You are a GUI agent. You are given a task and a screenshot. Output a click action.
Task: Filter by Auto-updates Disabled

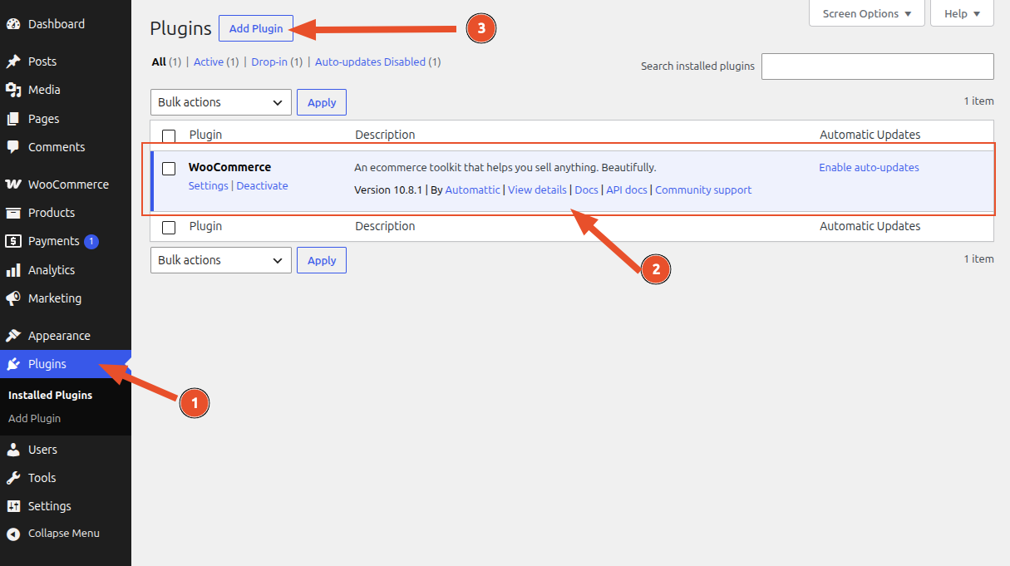click(x=370, y=62)
